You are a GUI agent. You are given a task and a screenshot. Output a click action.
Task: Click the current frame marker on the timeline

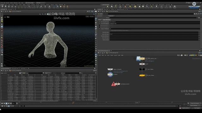tap(73, 103)
